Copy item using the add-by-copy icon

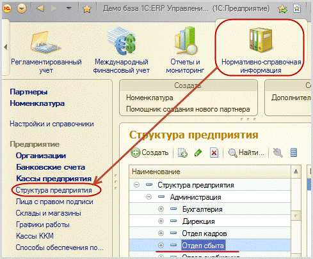tap(182, 152)
